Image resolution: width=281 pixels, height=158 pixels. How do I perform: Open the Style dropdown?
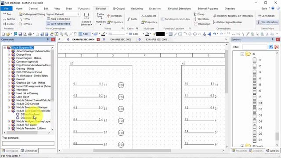tap(265, 8)
